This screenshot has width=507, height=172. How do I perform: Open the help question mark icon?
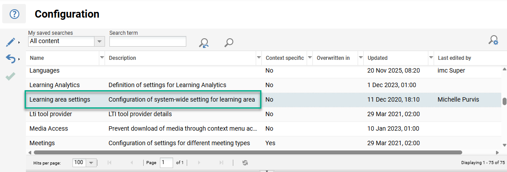pos(14,14)
